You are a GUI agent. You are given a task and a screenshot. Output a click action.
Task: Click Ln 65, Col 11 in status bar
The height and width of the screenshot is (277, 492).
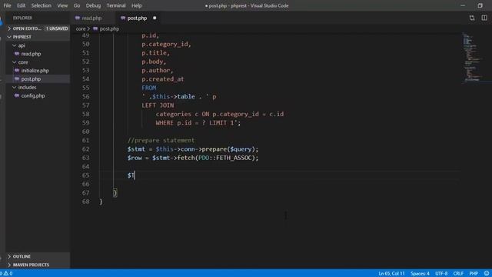pyautogui.click(x=391, y=274)
